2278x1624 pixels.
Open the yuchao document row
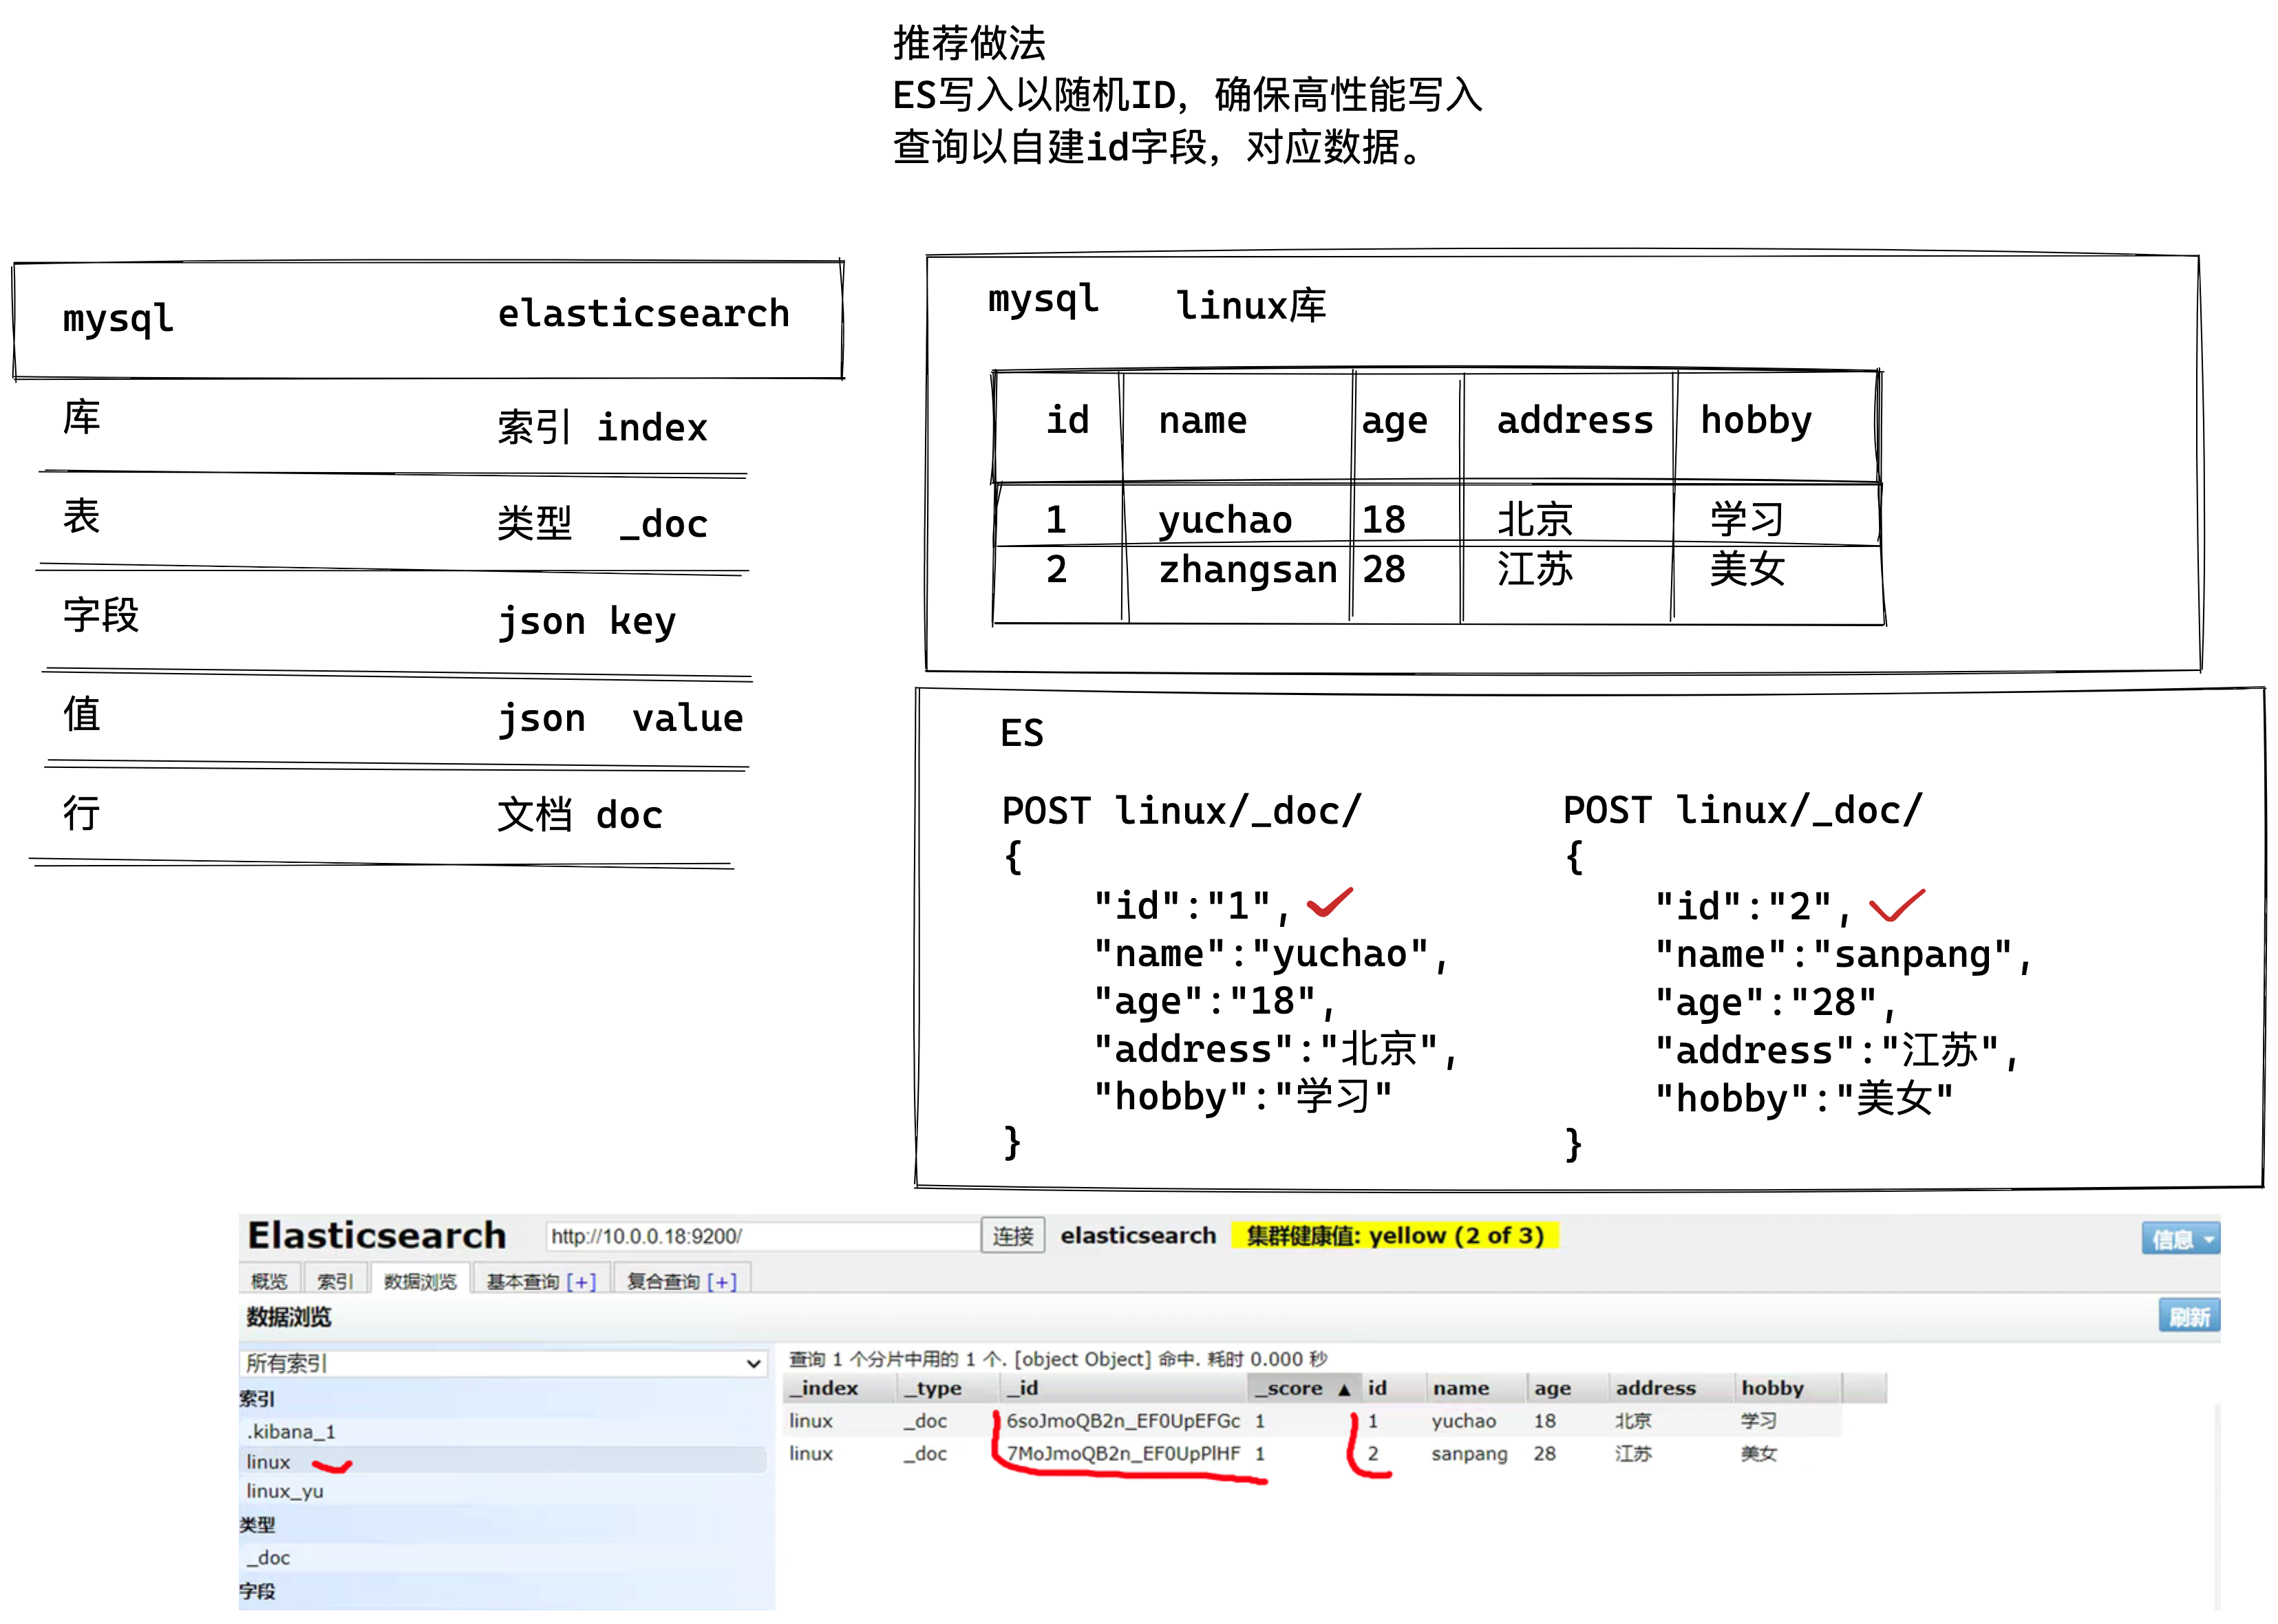click(x=1463, y=1421)
